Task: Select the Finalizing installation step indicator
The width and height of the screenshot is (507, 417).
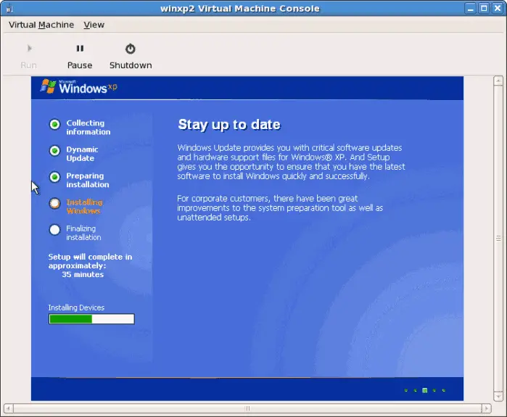Action: click(54, 230)
